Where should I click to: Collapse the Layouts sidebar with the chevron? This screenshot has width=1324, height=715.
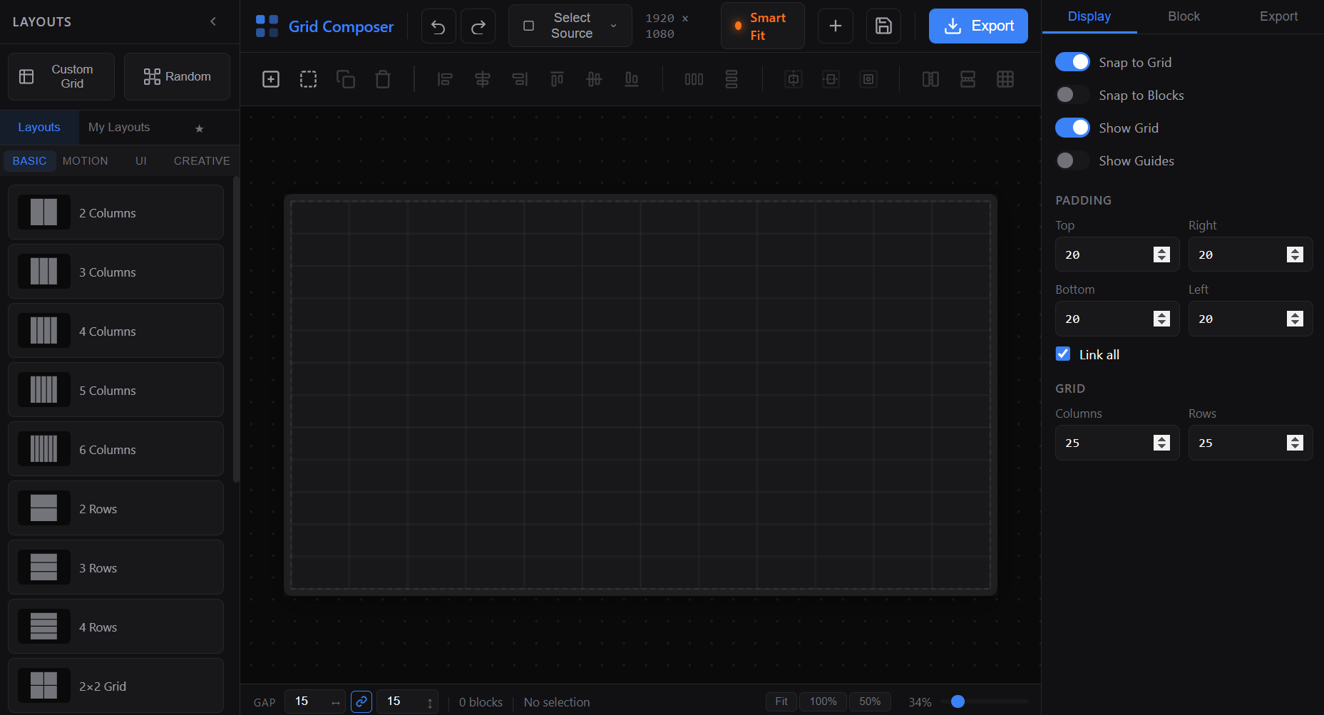click(212, 21)
